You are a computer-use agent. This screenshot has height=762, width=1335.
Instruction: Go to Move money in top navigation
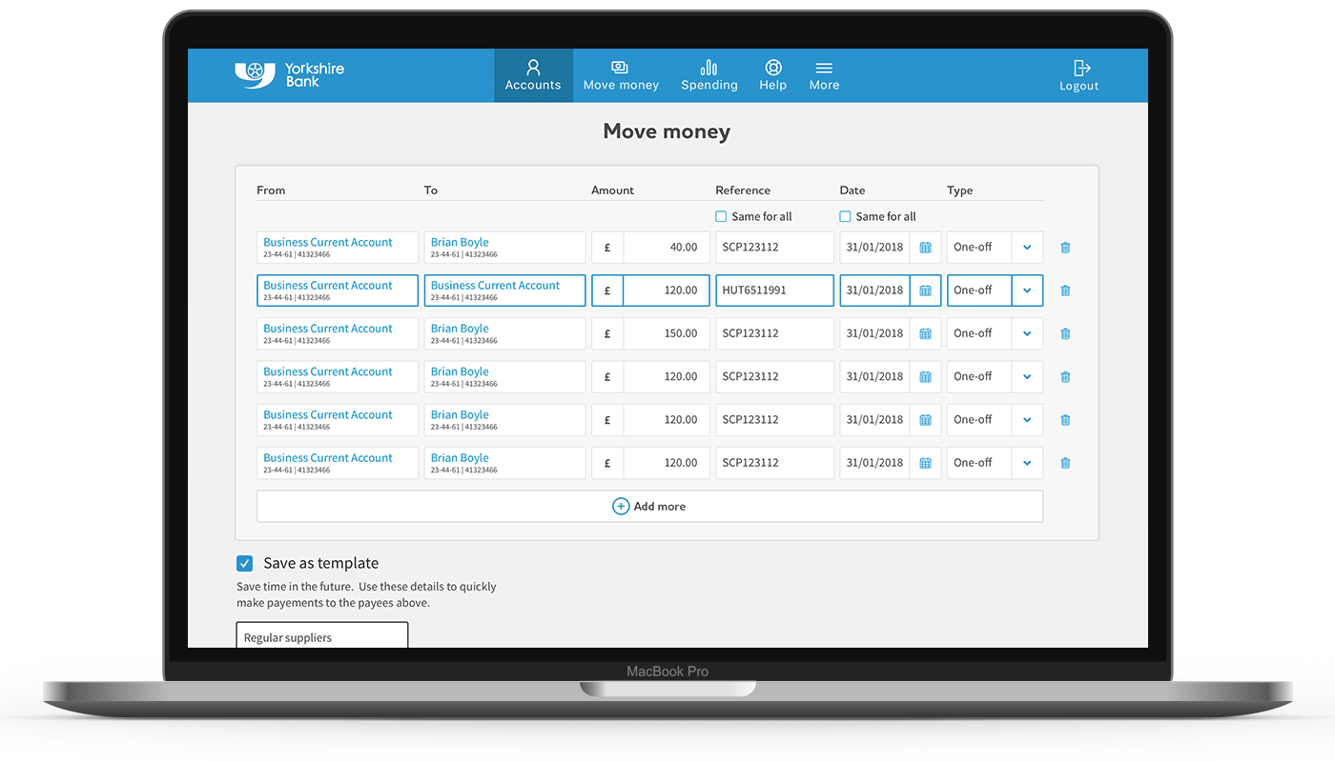pyautogui.click(x=621, y=75)
